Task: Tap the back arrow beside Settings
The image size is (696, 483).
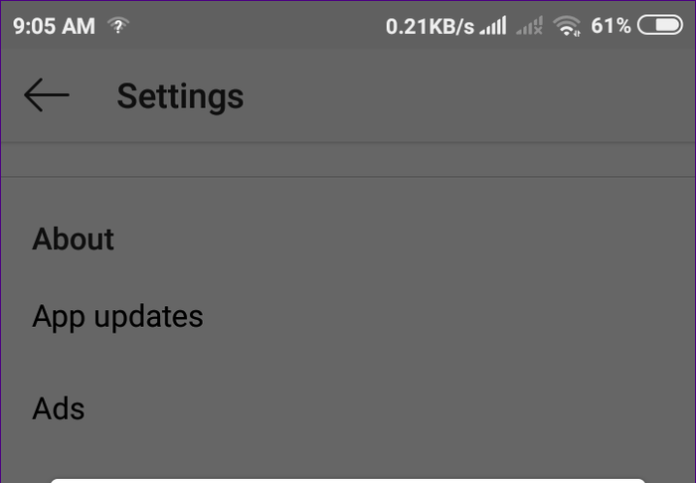Action: pyautogui.click(x=47, y=95)
